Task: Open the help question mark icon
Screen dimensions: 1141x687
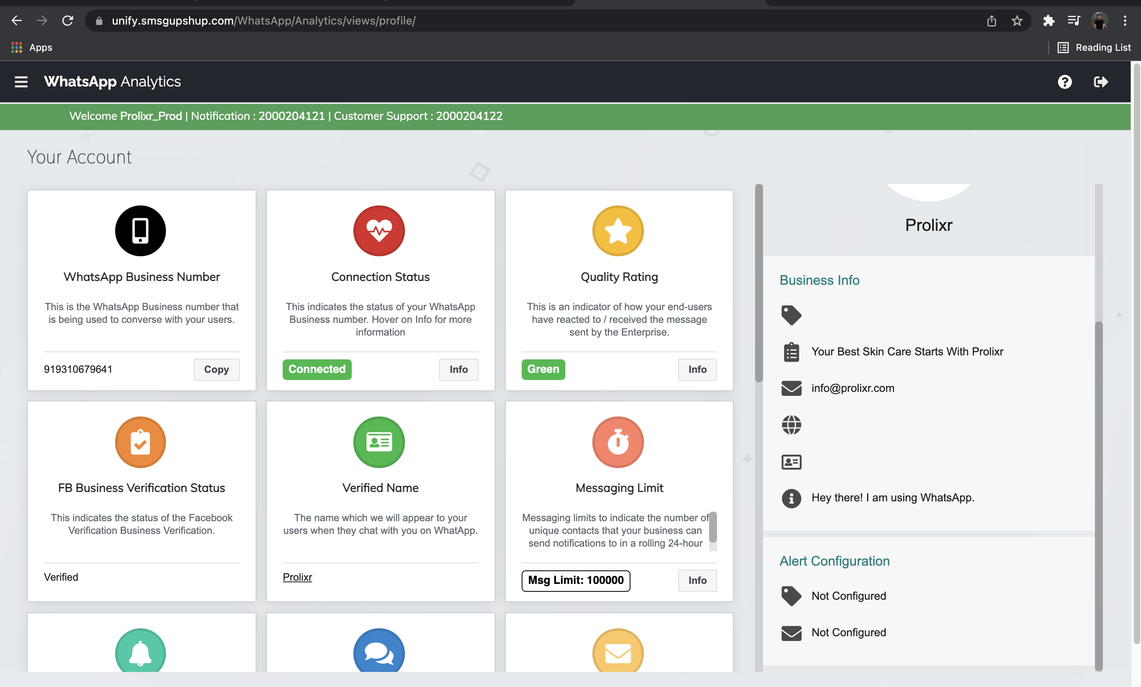Action: pos(1065,82)
